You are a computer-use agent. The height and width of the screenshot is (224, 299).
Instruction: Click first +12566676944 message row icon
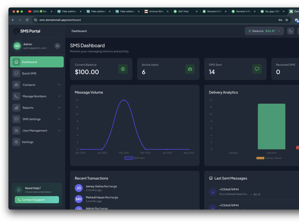[213, 192]
